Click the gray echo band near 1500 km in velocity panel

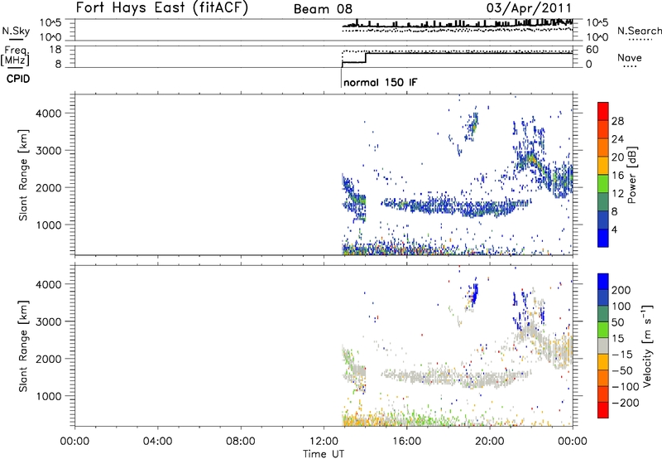pyautogui.click(x=455, y=376)
